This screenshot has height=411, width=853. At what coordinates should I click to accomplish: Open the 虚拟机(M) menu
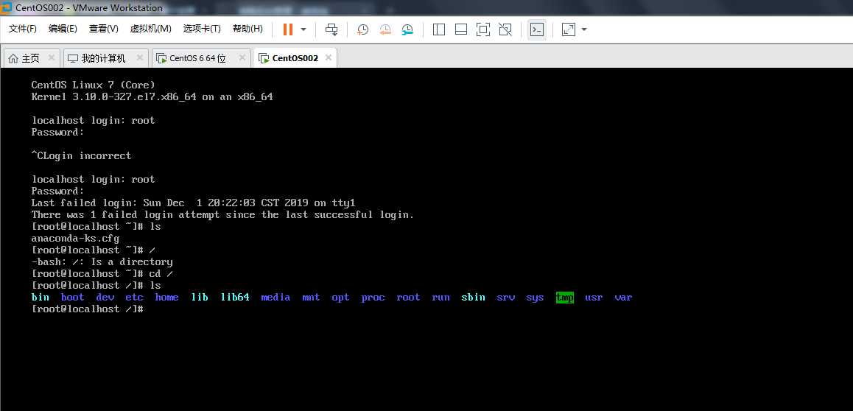click(x=151, y=29)
